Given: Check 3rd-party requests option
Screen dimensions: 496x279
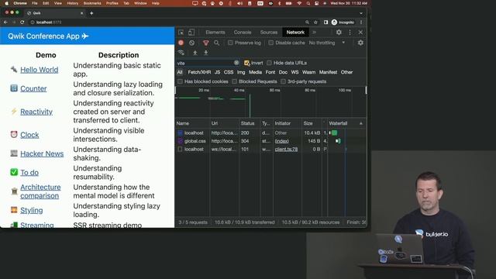Looking at the screenshot, I should tap(284, 81).
